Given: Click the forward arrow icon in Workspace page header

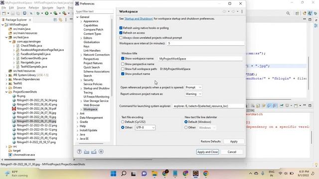Looking at the screenshot, I should [233, 11].
